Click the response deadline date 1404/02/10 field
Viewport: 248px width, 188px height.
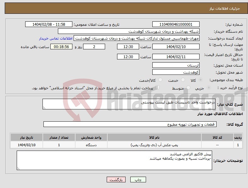pos(176,47)
